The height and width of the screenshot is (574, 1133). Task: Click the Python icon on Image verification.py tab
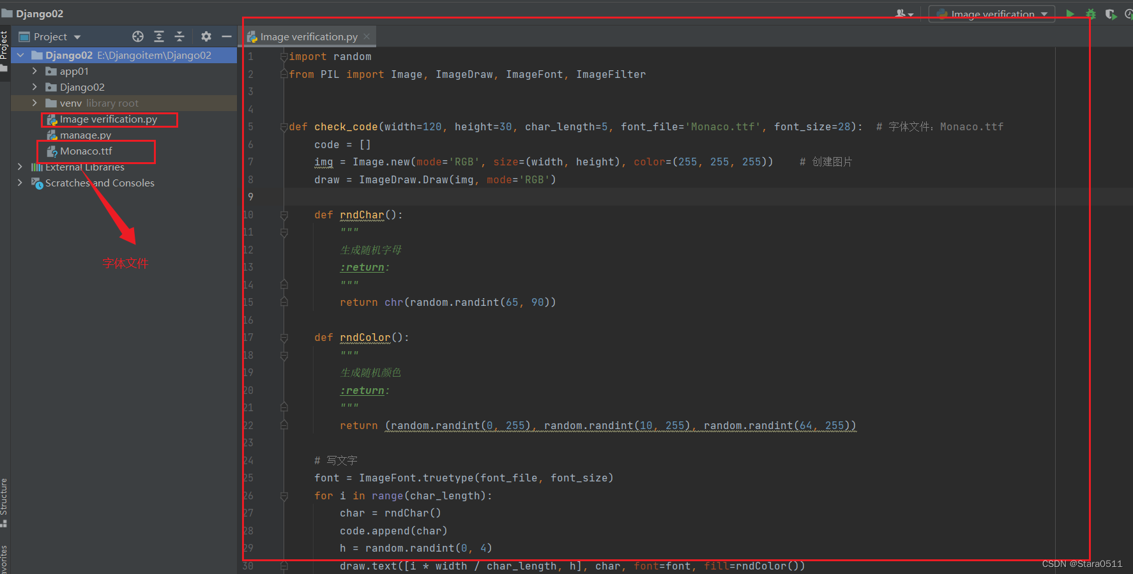[x=252, y=37]
